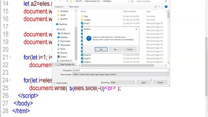This screenshot has width=208, height=117.
Task: Click the change view icon
Action: pyautogui.click(x=156, y=6)
